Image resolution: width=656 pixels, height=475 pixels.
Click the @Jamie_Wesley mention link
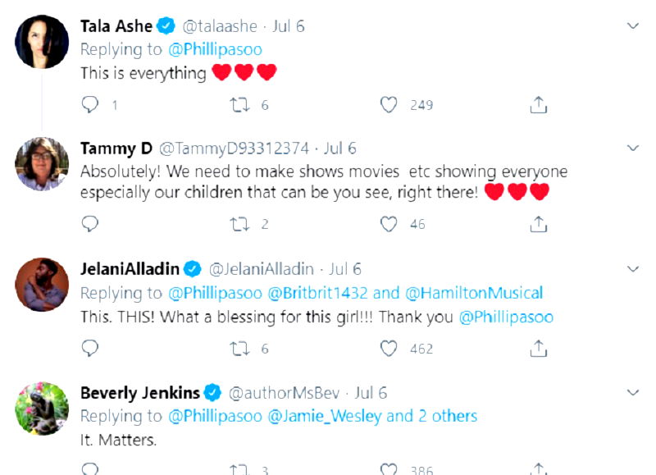(325, 416)
